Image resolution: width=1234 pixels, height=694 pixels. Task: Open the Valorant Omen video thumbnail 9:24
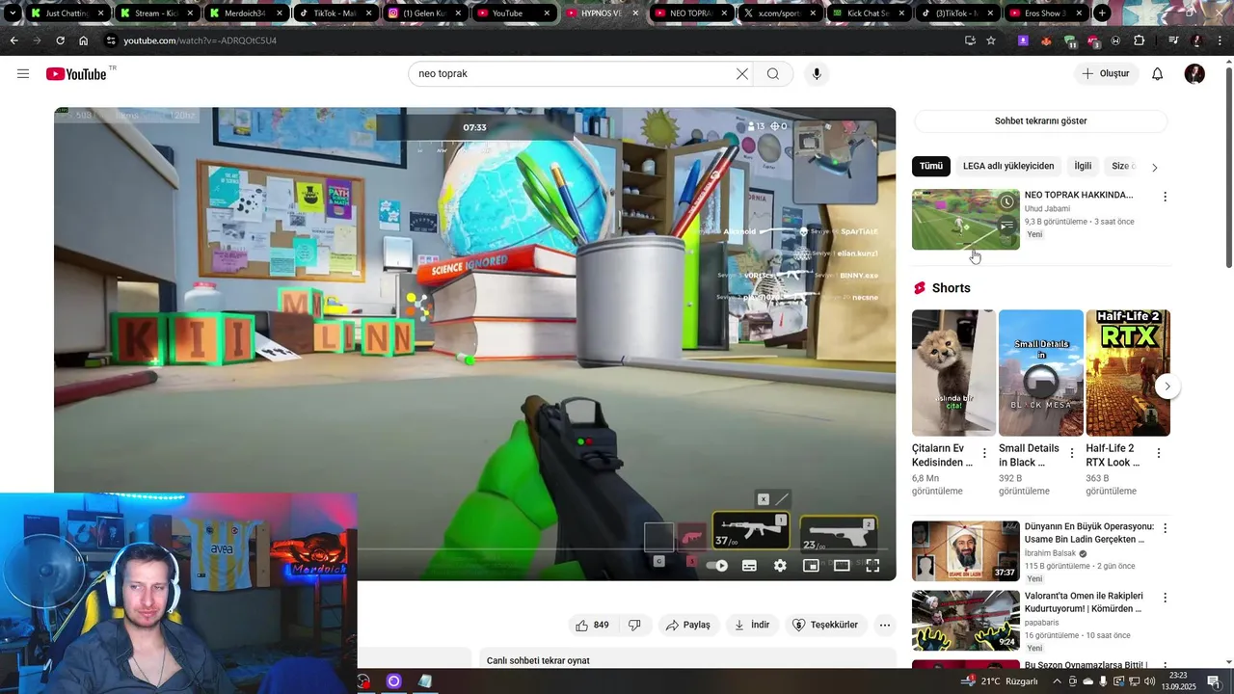pyautogui.click(x=965, y=621)
